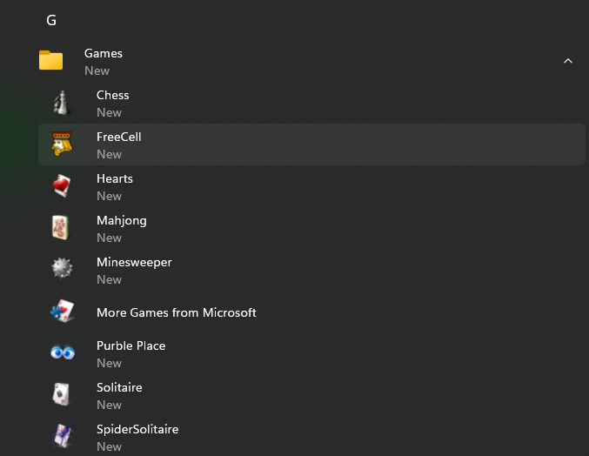Viewport: 589px width, 456px height.
Task: Click the FreeCell king icon
Action: click(x=61, y=145)
